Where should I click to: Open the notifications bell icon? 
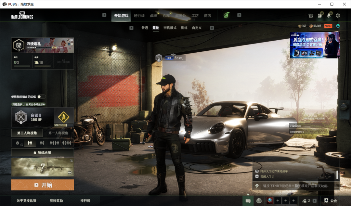329,16
